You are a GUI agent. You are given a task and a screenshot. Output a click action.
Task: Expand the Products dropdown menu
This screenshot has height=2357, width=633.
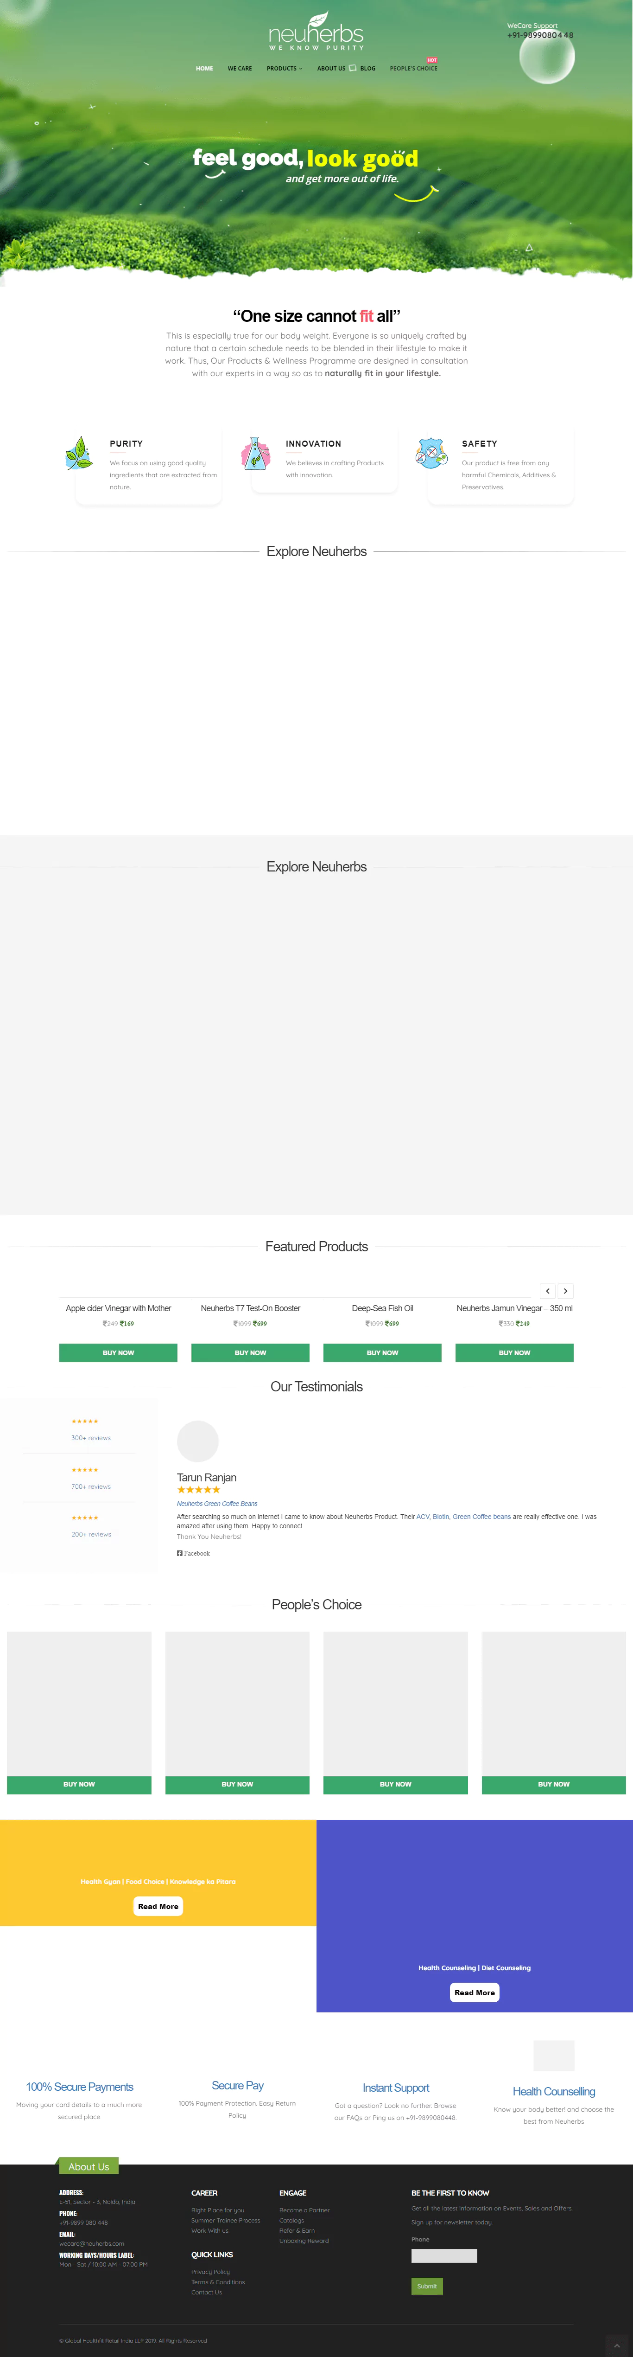pyautogui.click(x=284, y=69)
